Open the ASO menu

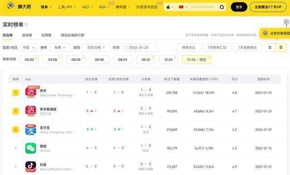(x=87, y=7)
